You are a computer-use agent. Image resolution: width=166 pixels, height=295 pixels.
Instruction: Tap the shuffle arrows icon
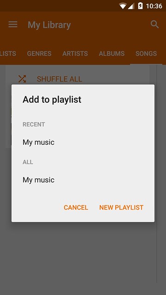click(22, 79)
